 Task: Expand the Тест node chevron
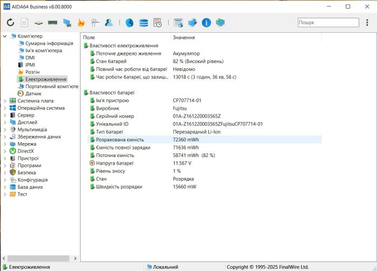[5, 194]
